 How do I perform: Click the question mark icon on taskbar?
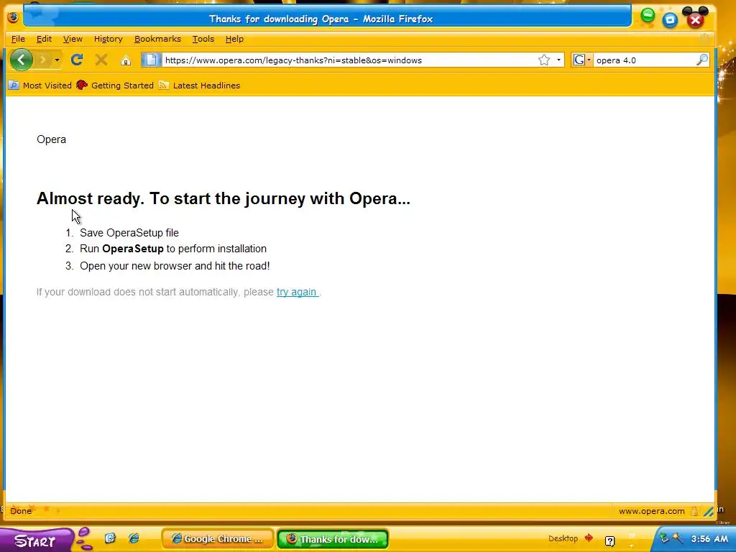click(x=609, y=541)
